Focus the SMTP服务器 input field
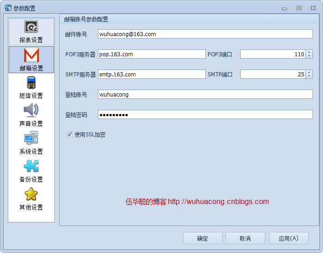 [151, 74]
